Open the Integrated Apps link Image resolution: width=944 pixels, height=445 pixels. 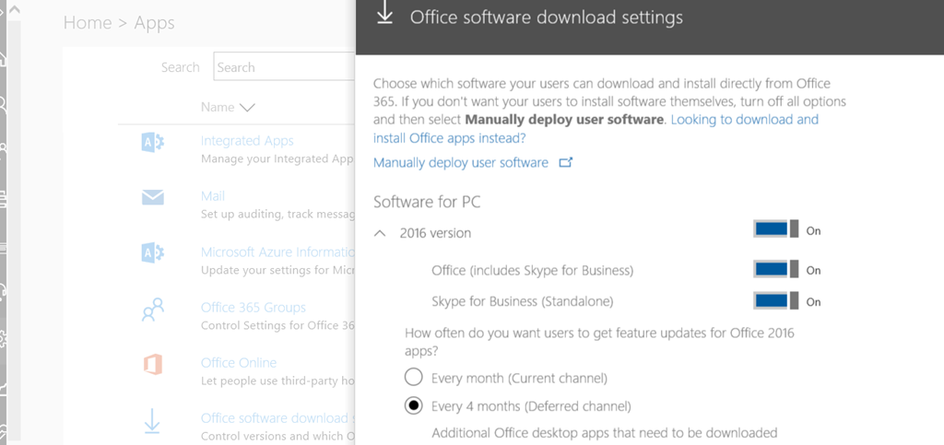tap(247, 141)
